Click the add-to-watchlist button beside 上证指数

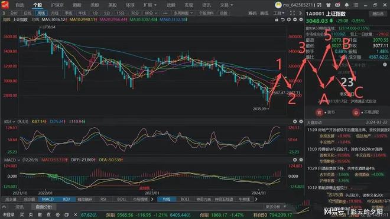point(378,14)
